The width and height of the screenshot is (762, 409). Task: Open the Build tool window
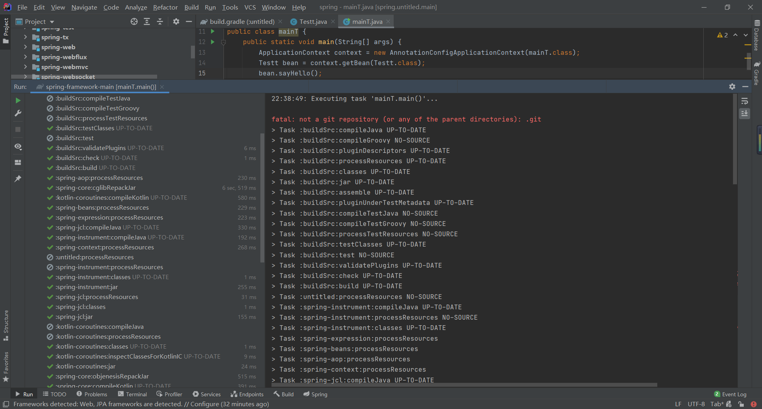tap(284, 394)
